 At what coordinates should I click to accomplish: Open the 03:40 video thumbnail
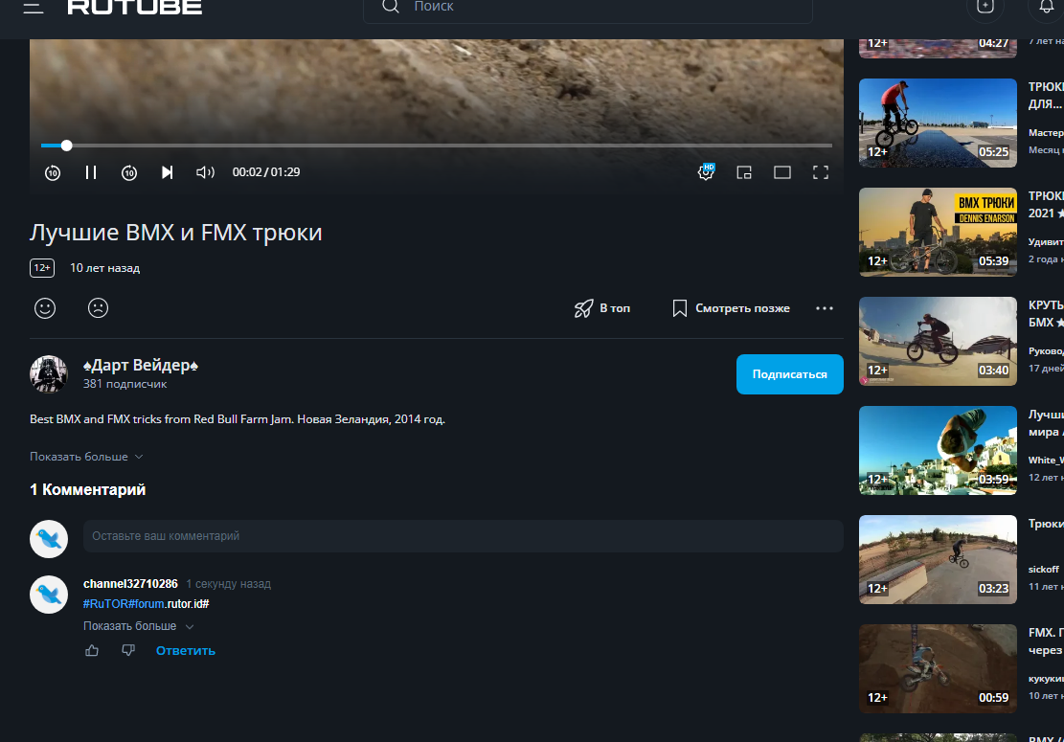coord(938,341)
